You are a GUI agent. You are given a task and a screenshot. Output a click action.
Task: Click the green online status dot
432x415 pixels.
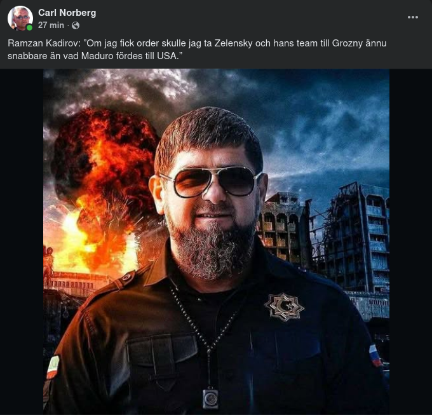pos(30,27)
